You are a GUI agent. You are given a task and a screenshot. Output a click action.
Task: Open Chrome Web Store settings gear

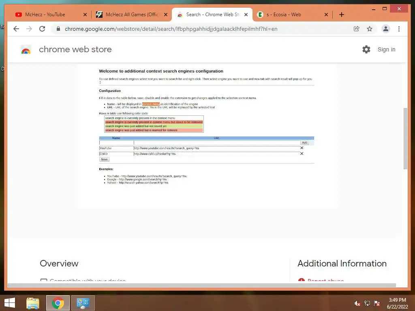(366, 49)
